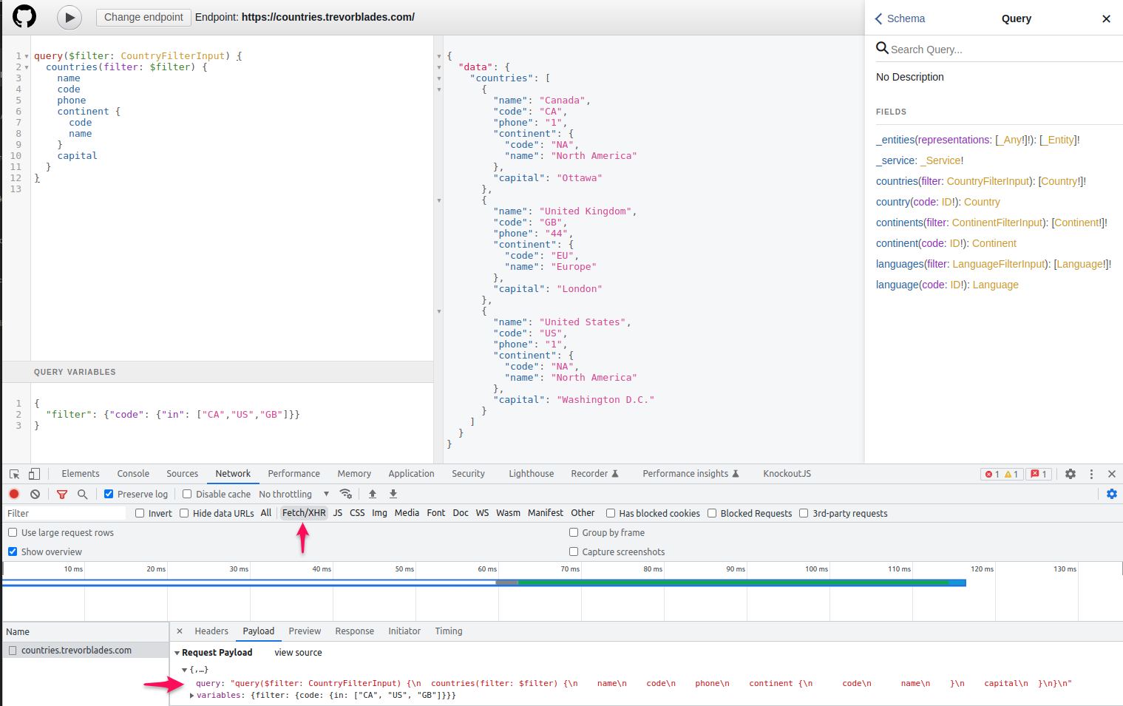
Task: Open DevTools settings gear
Action: tap(1071, 474)
